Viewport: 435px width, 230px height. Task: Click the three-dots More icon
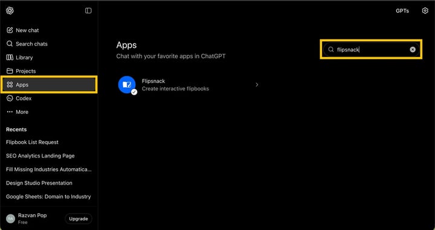(10, 111)
